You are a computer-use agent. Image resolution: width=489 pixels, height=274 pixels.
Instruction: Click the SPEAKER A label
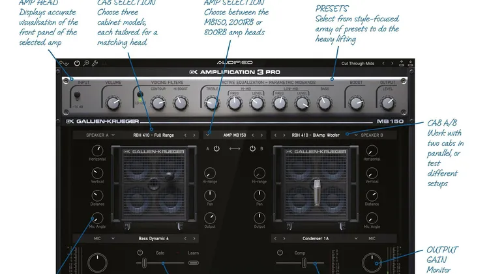[97, 135]
